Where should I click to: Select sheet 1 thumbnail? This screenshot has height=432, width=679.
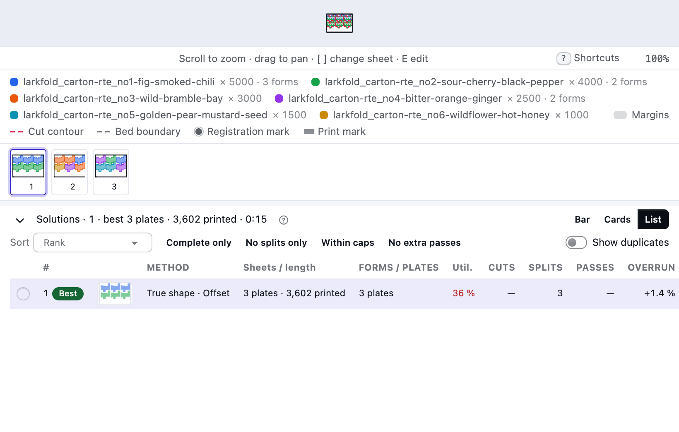28,172
